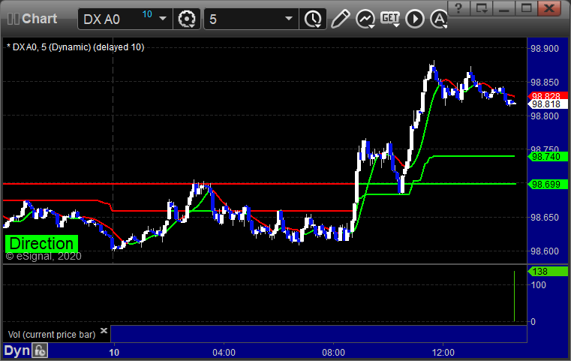Click the 98.900 price axis label
571x361 pixels.
[545, 49]
